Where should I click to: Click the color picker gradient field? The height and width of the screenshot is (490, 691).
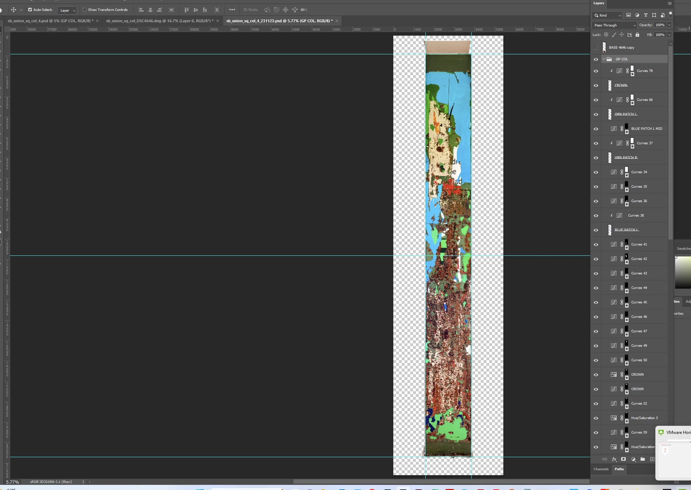point(683,272)
